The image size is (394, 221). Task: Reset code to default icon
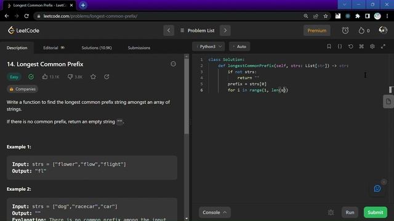pos(350,47)
